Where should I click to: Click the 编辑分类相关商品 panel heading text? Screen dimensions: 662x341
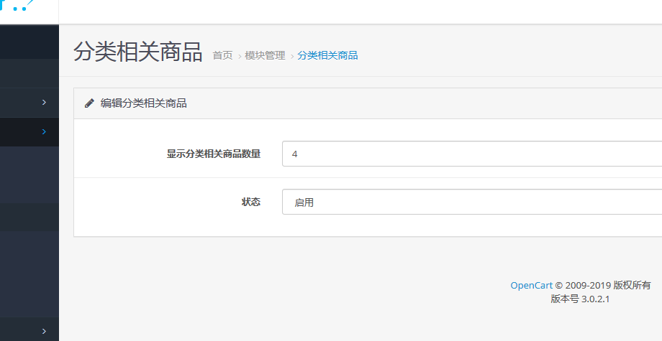click(143, 103)
